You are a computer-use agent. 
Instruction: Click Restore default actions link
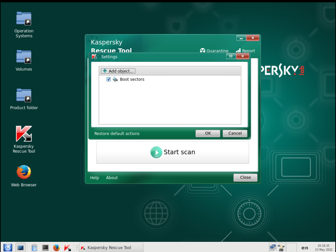(117, 133)
